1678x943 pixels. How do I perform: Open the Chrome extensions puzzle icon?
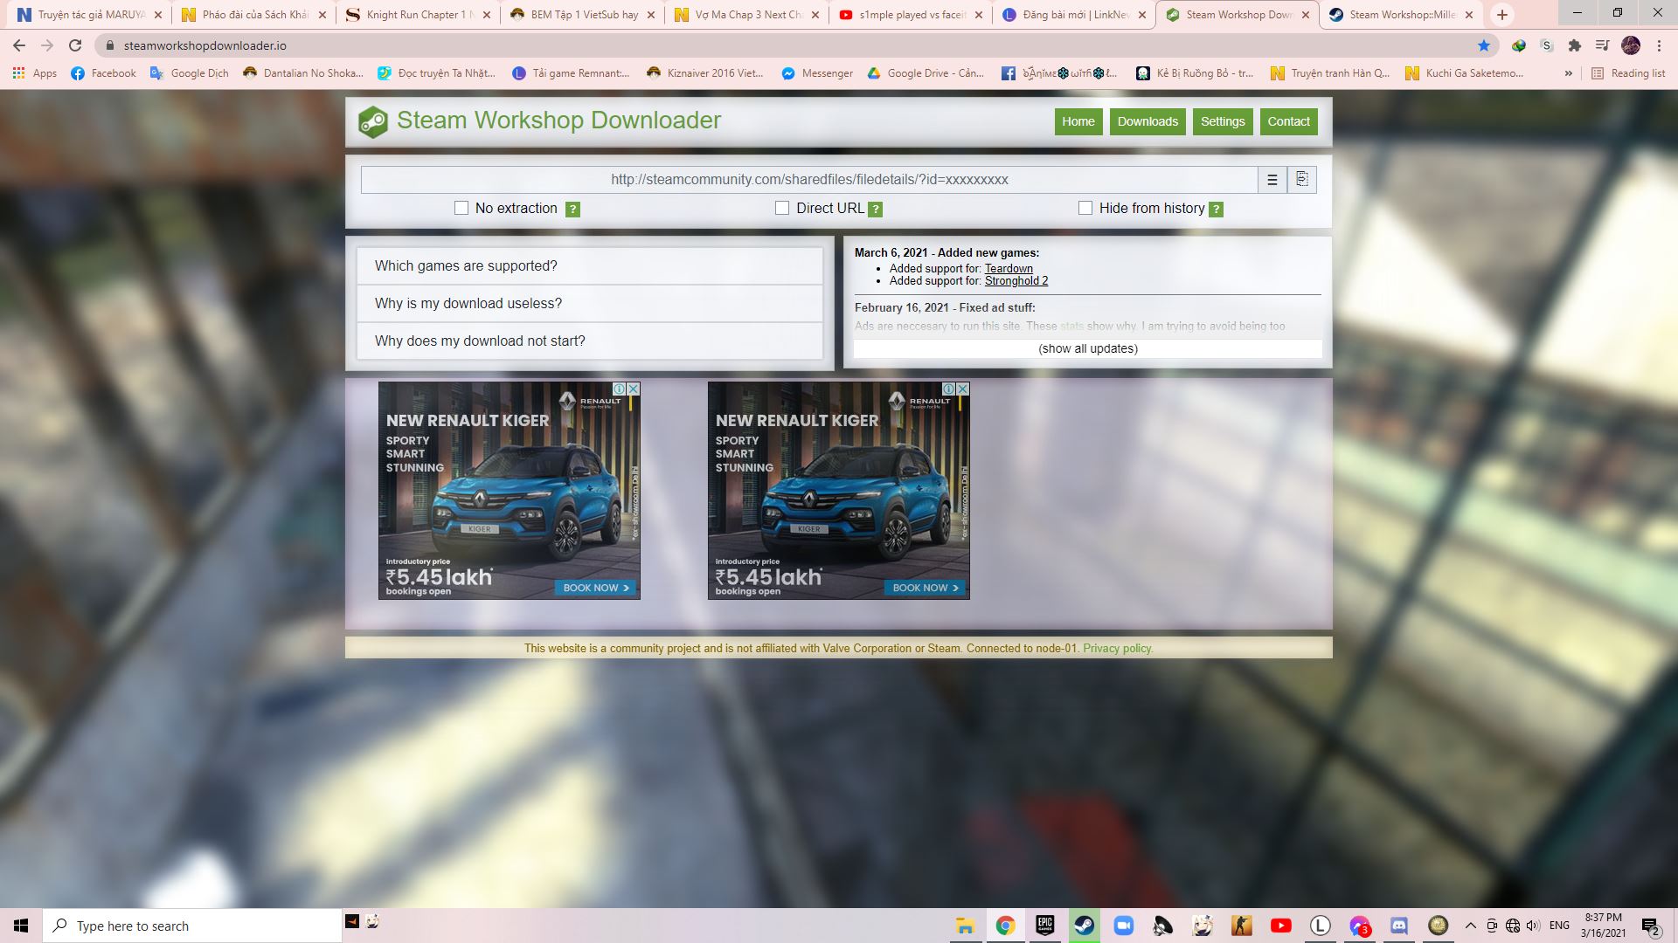pyautogui.click(x=1574, y=45)
